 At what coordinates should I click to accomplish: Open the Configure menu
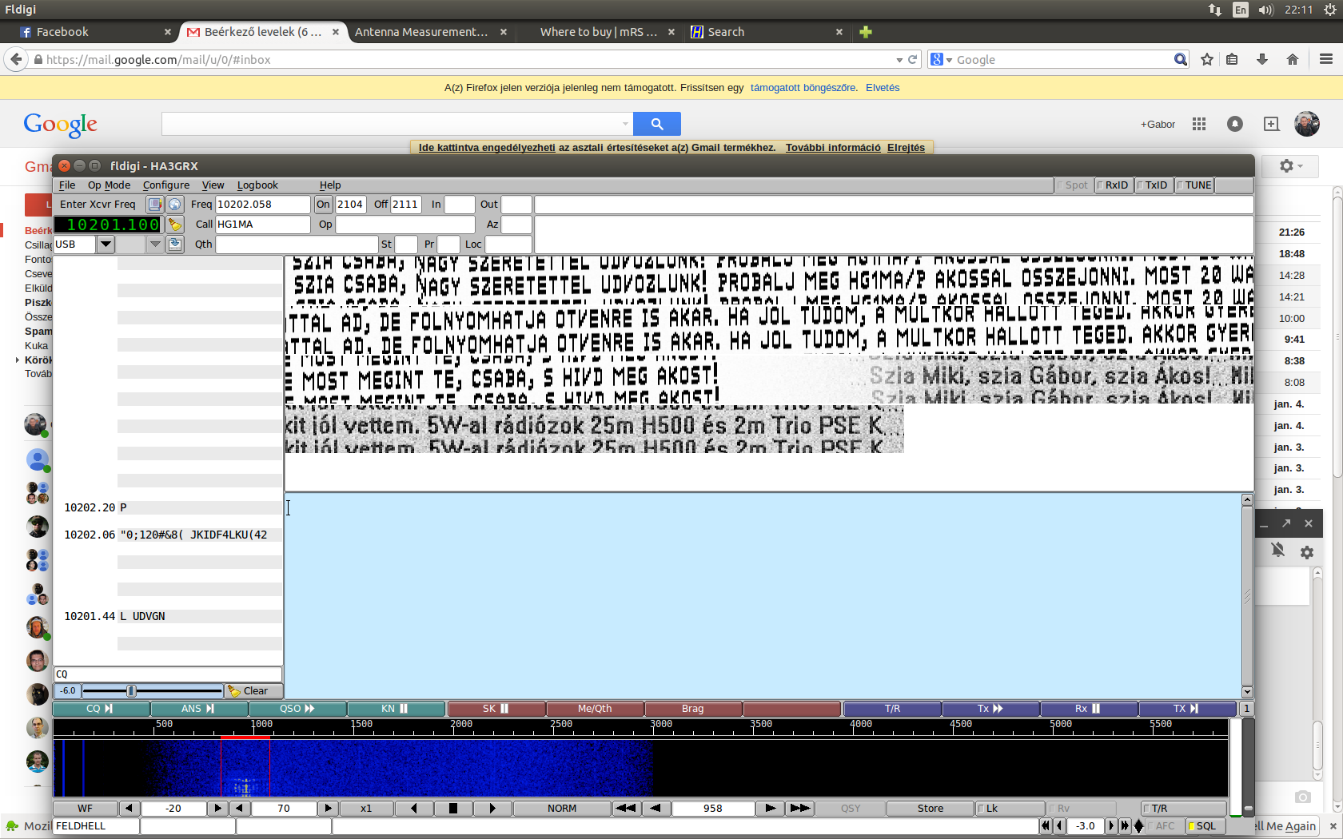click(x=166, y=185)
